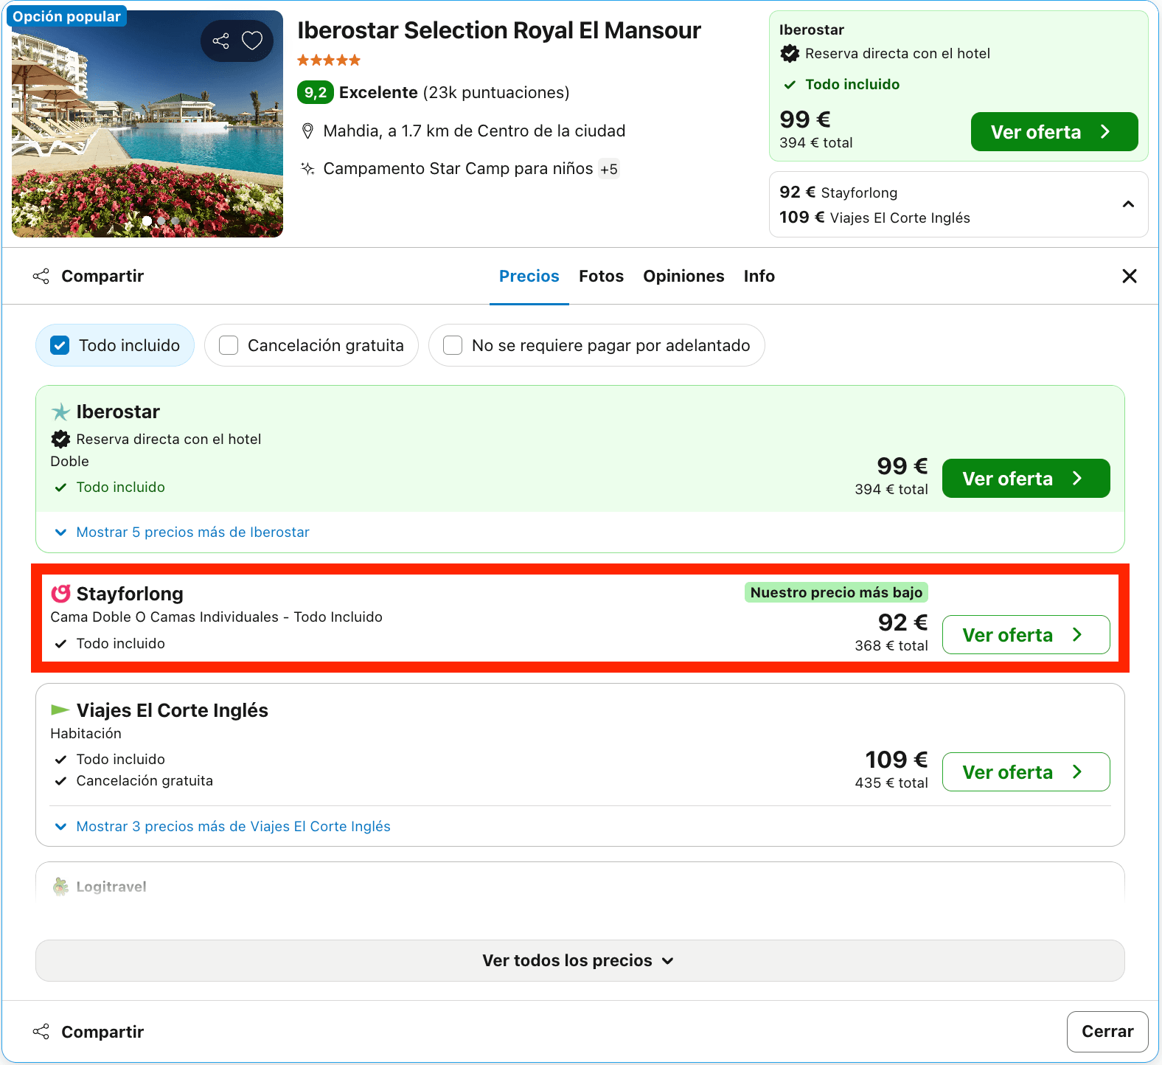Toggle the Todo incluido filter checkbox
Image resolution: width=1162 pixels, height=1065 pixels.
[x=60, y=345]
